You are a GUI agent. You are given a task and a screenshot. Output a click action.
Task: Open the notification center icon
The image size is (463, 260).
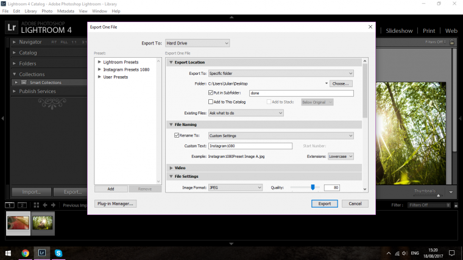(x=451, y=253)
